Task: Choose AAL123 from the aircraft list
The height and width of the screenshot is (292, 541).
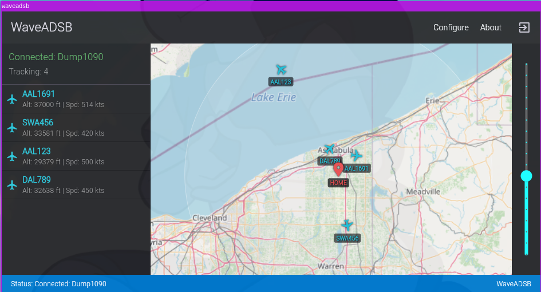Action: [x=76, y=156]
